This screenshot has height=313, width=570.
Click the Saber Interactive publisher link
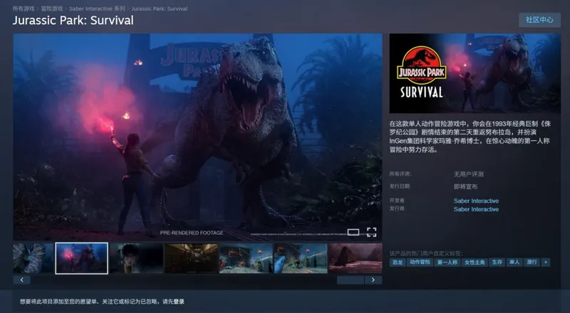(x=476, y=209)
